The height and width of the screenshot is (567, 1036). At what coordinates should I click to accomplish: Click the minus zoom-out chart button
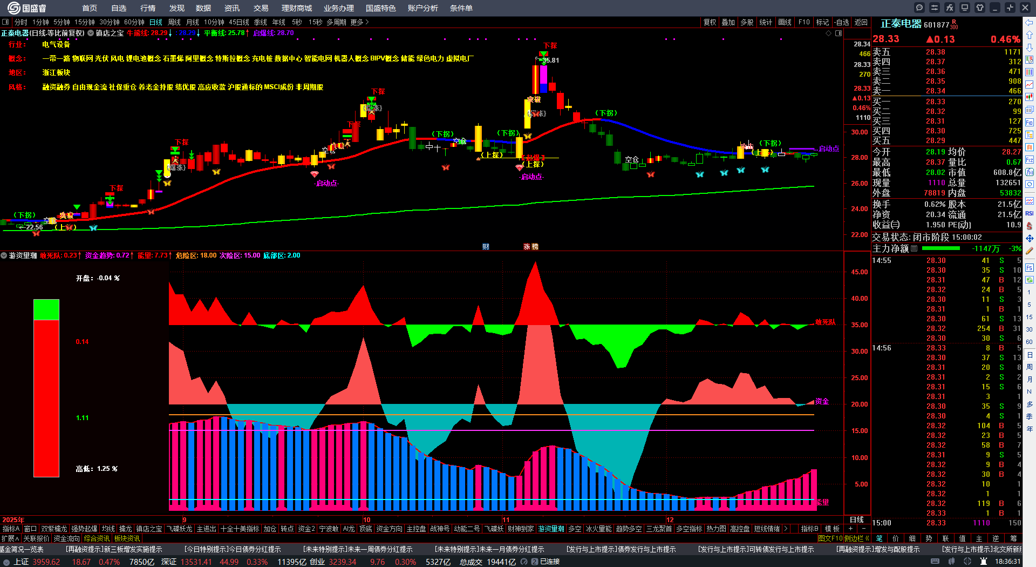863,529
